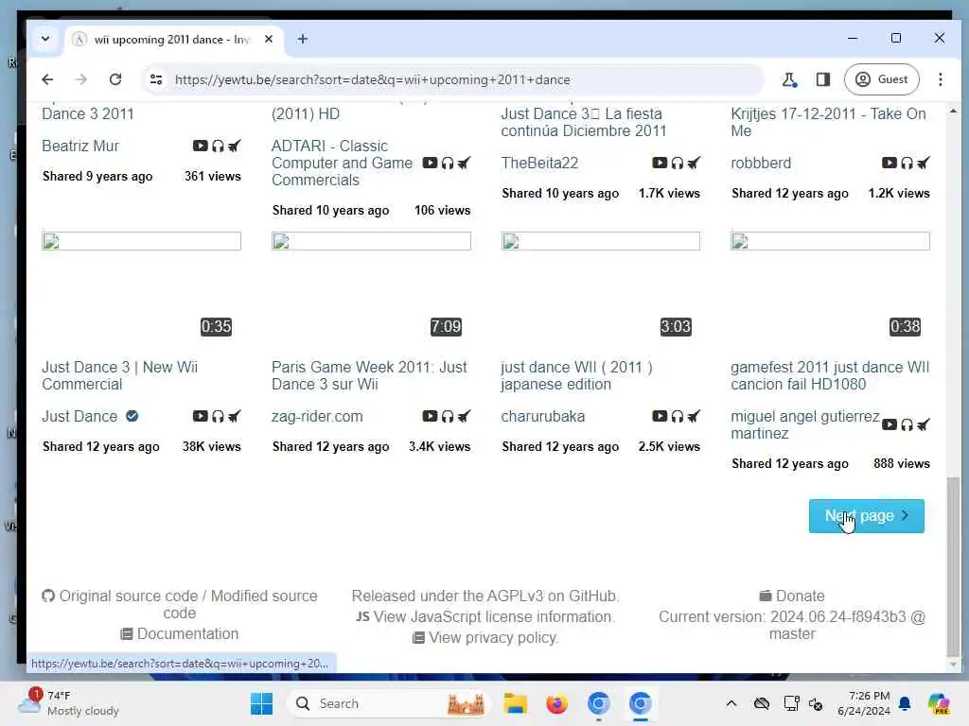969x726 pixels.
Task: Select the wii upcoming 2011 dance tab
Action: [x=174, y=39]
